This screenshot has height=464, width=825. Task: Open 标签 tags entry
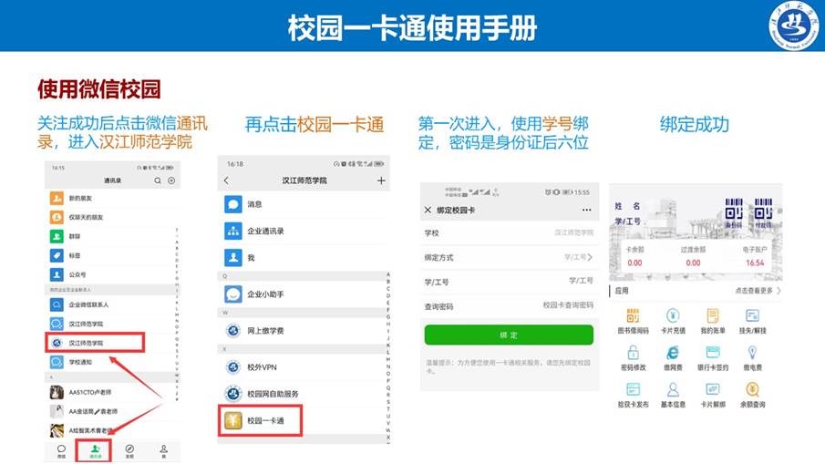111,255
